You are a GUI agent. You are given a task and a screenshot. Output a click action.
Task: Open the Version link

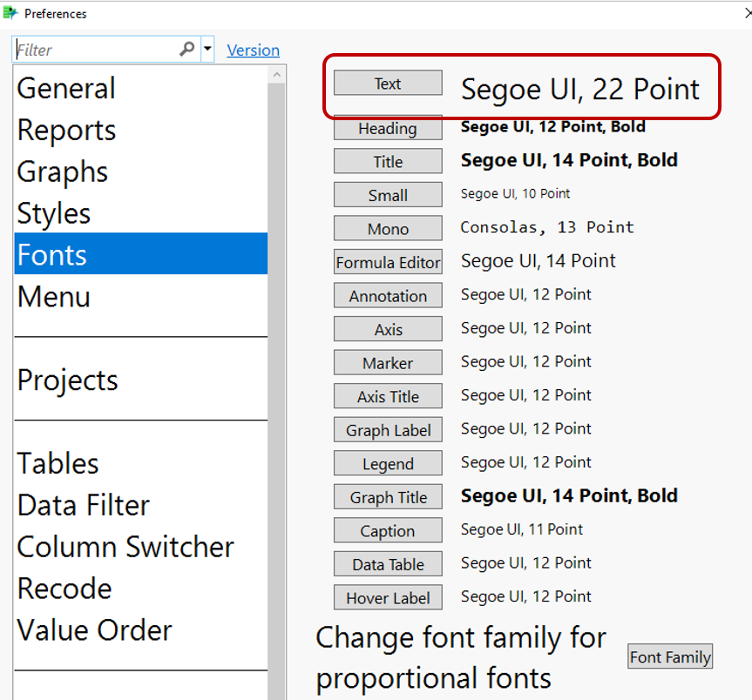point(253,50)
